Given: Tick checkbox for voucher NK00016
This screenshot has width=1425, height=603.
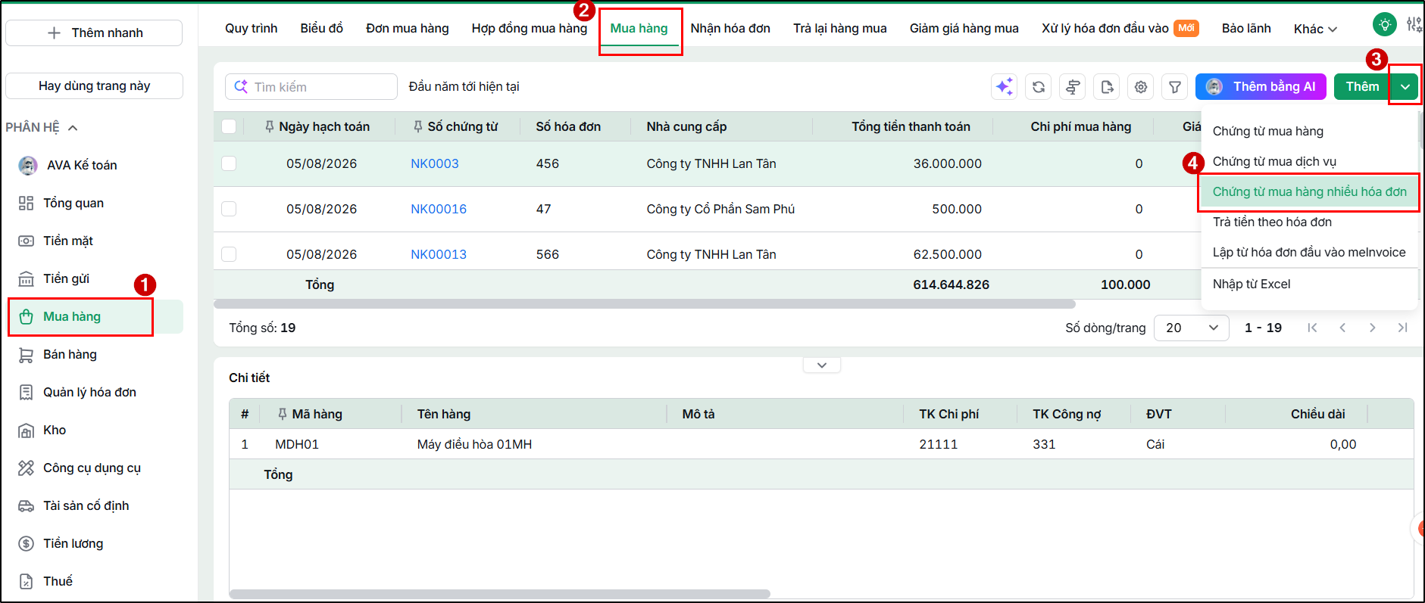Looking at the screenshot, I should [229, 209].
